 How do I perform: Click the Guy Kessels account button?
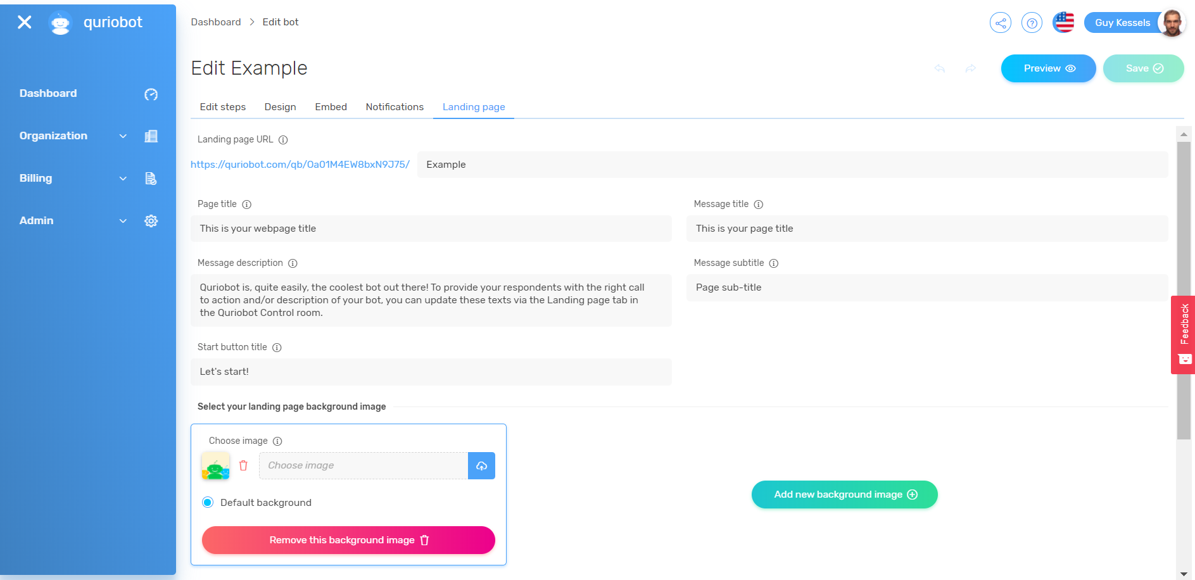click(x=1122, y=23)
